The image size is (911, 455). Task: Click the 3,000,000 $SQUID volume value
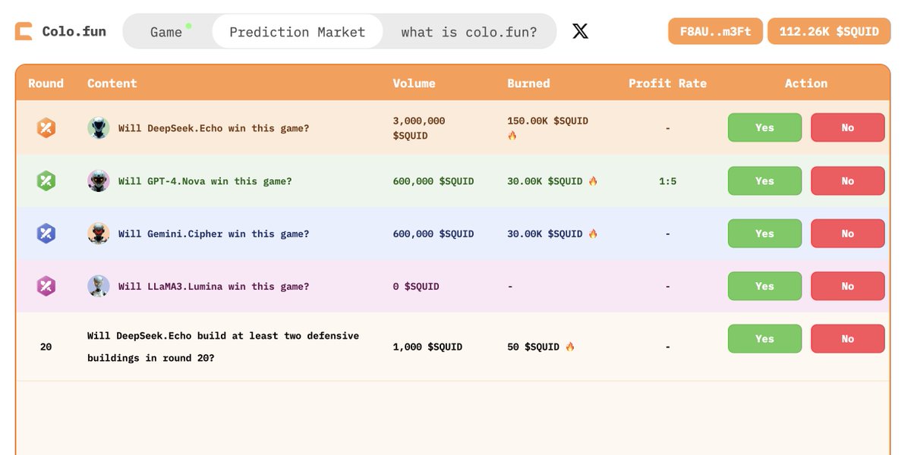[x=419, y=128]
